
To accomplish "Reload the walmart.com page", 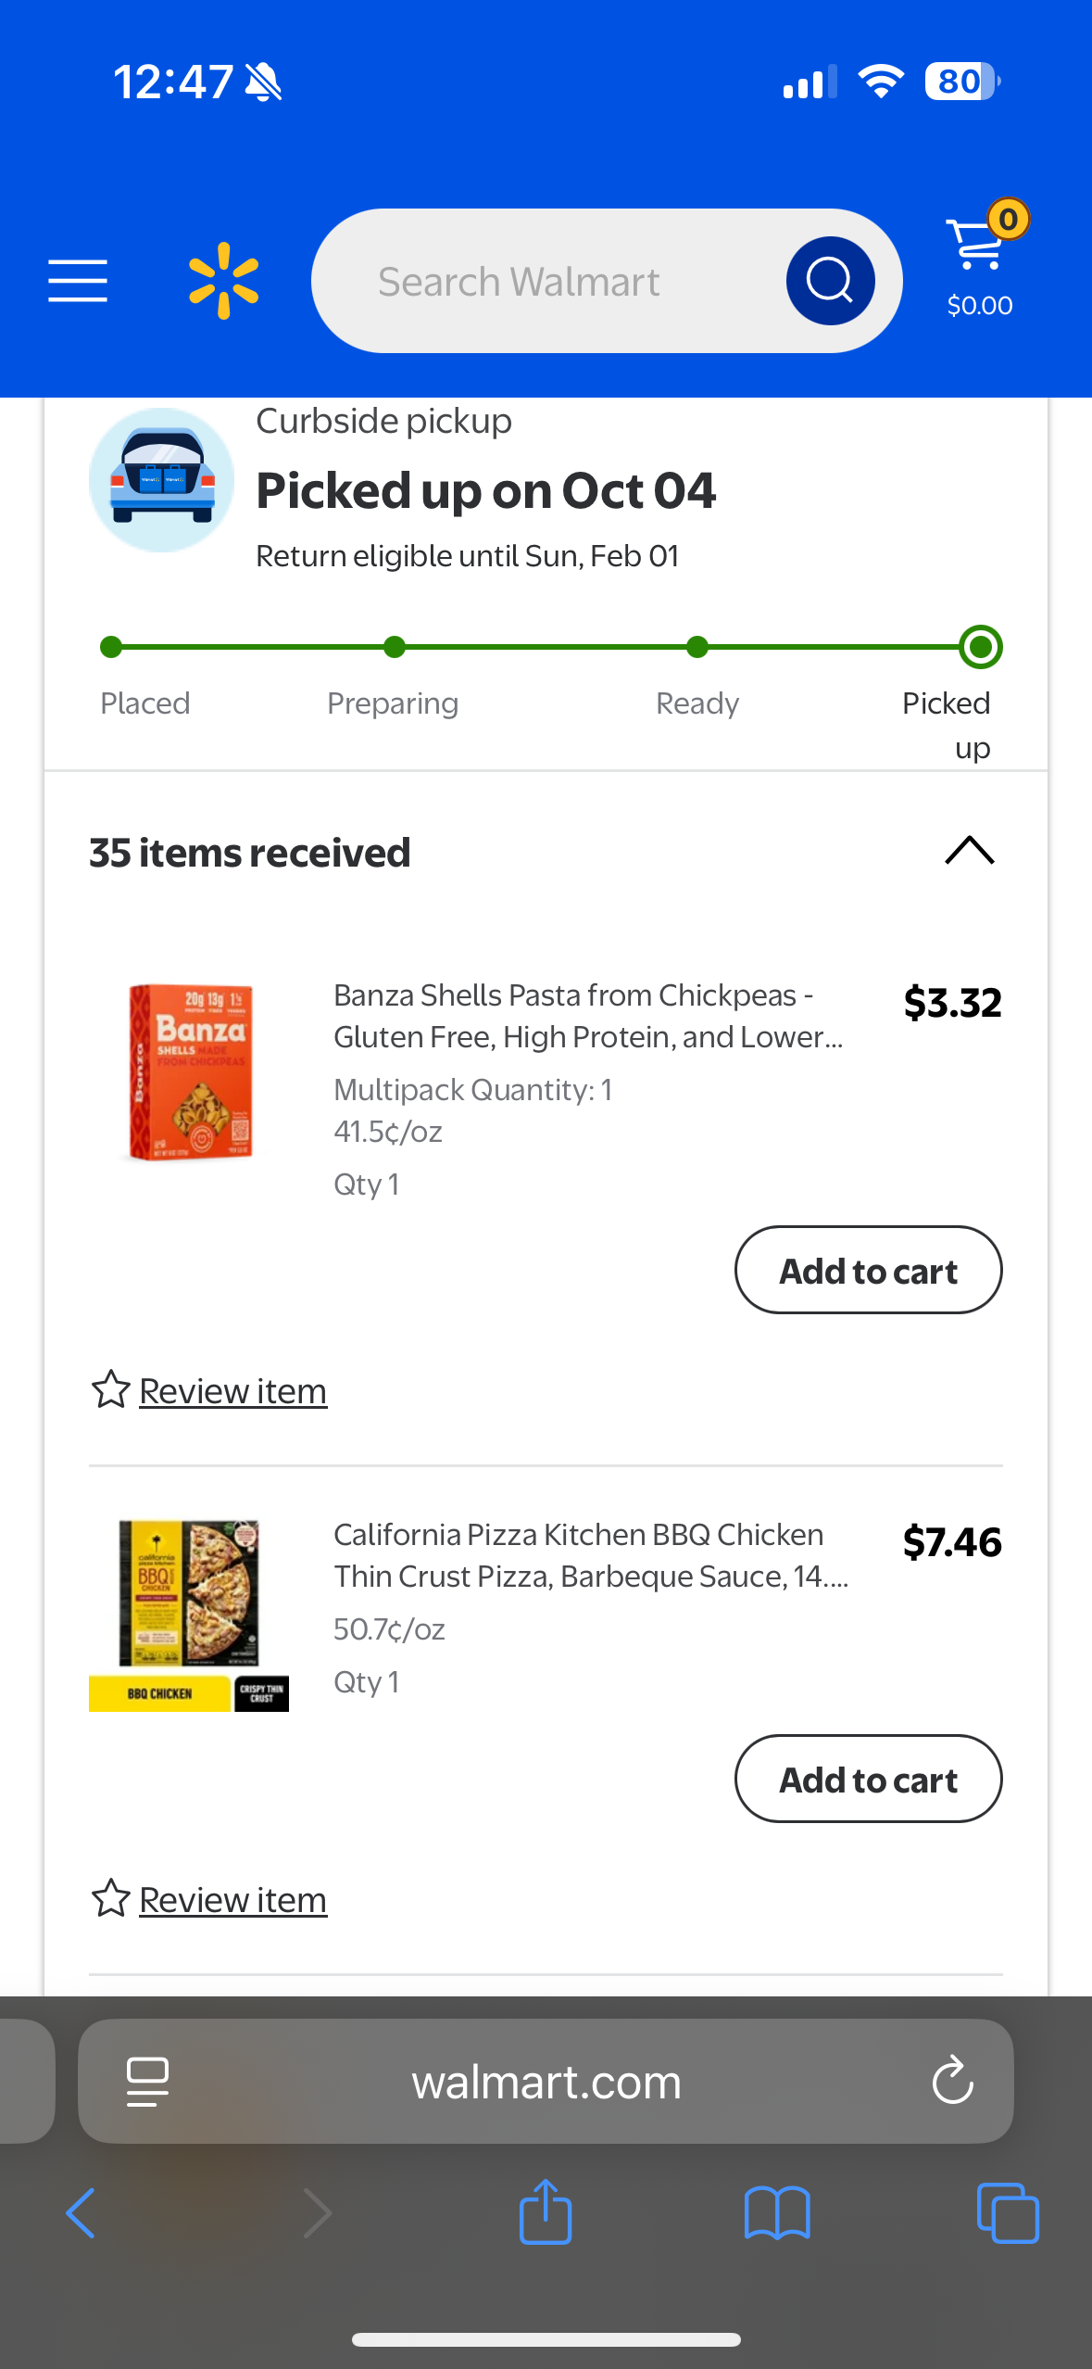I will [x=952, y=2082].
